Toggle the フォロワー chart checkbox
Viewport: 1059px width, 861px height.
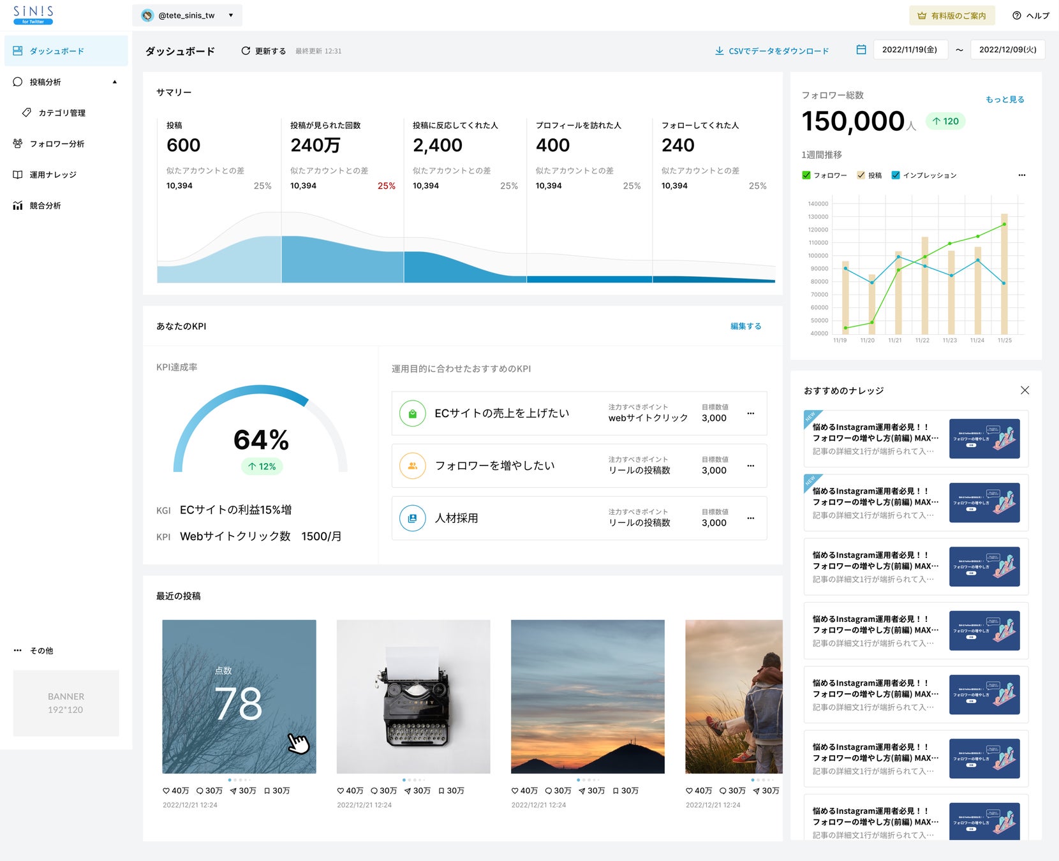pos(806,175)
